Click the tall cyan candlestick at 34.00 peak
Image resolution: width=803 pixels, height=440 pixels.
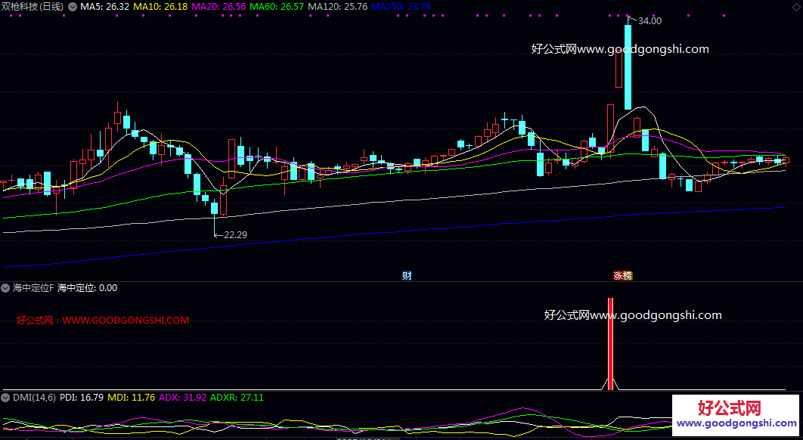(628, 67)
